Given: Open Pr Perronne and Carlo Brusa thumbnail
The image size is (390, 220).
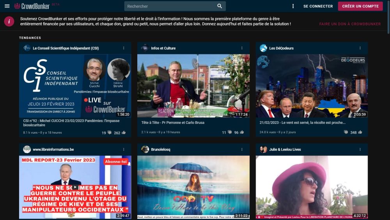Looking at the screenshot, I should pyautogui.click(x=193, y=86).
